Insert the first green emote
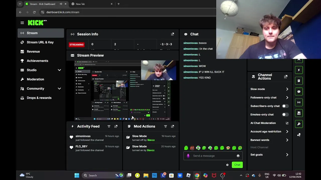Screen dimensions: 321x180 click(x=186, y=148)
